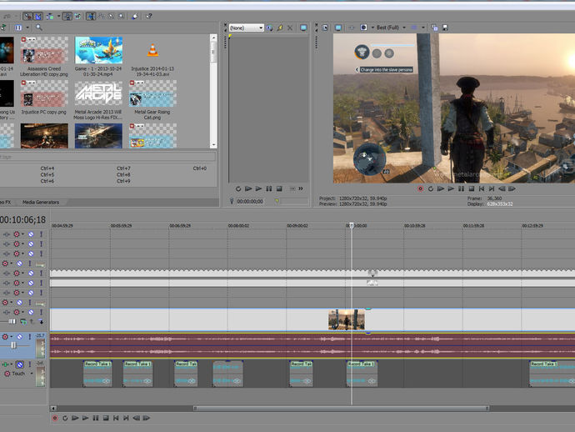Select the Zoom Edit tool

pyautogui.click(x=121, y=16)
